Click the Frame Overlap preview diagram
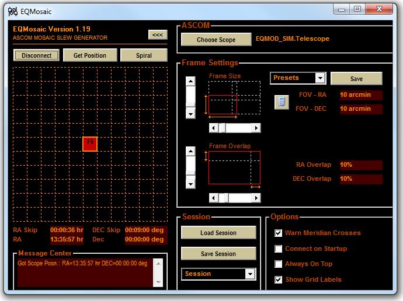Viewport: 403px width, 301px height. point(234,167)
